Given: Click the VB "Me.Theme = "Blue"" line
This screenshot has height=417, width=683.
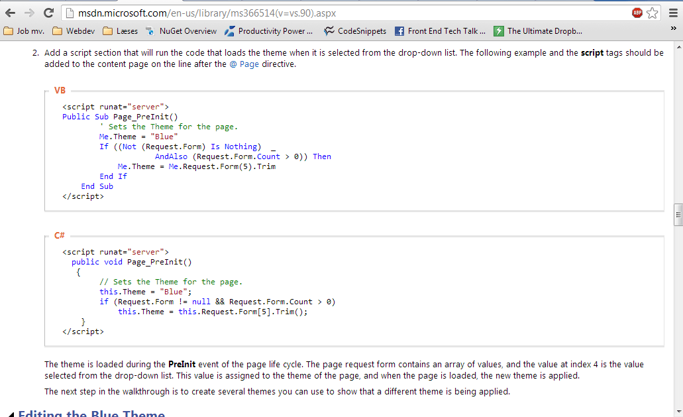Looking at the screenshot, I should click(138, 137).
